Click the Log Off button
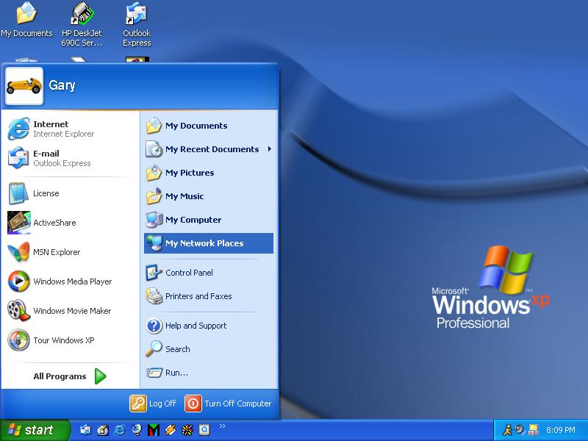This screenshot has height=441, width=588. tap(153, 404)
